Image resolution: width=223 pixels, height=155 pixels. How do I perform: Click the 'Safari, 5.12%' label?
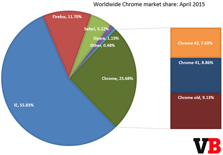point(96,29)
